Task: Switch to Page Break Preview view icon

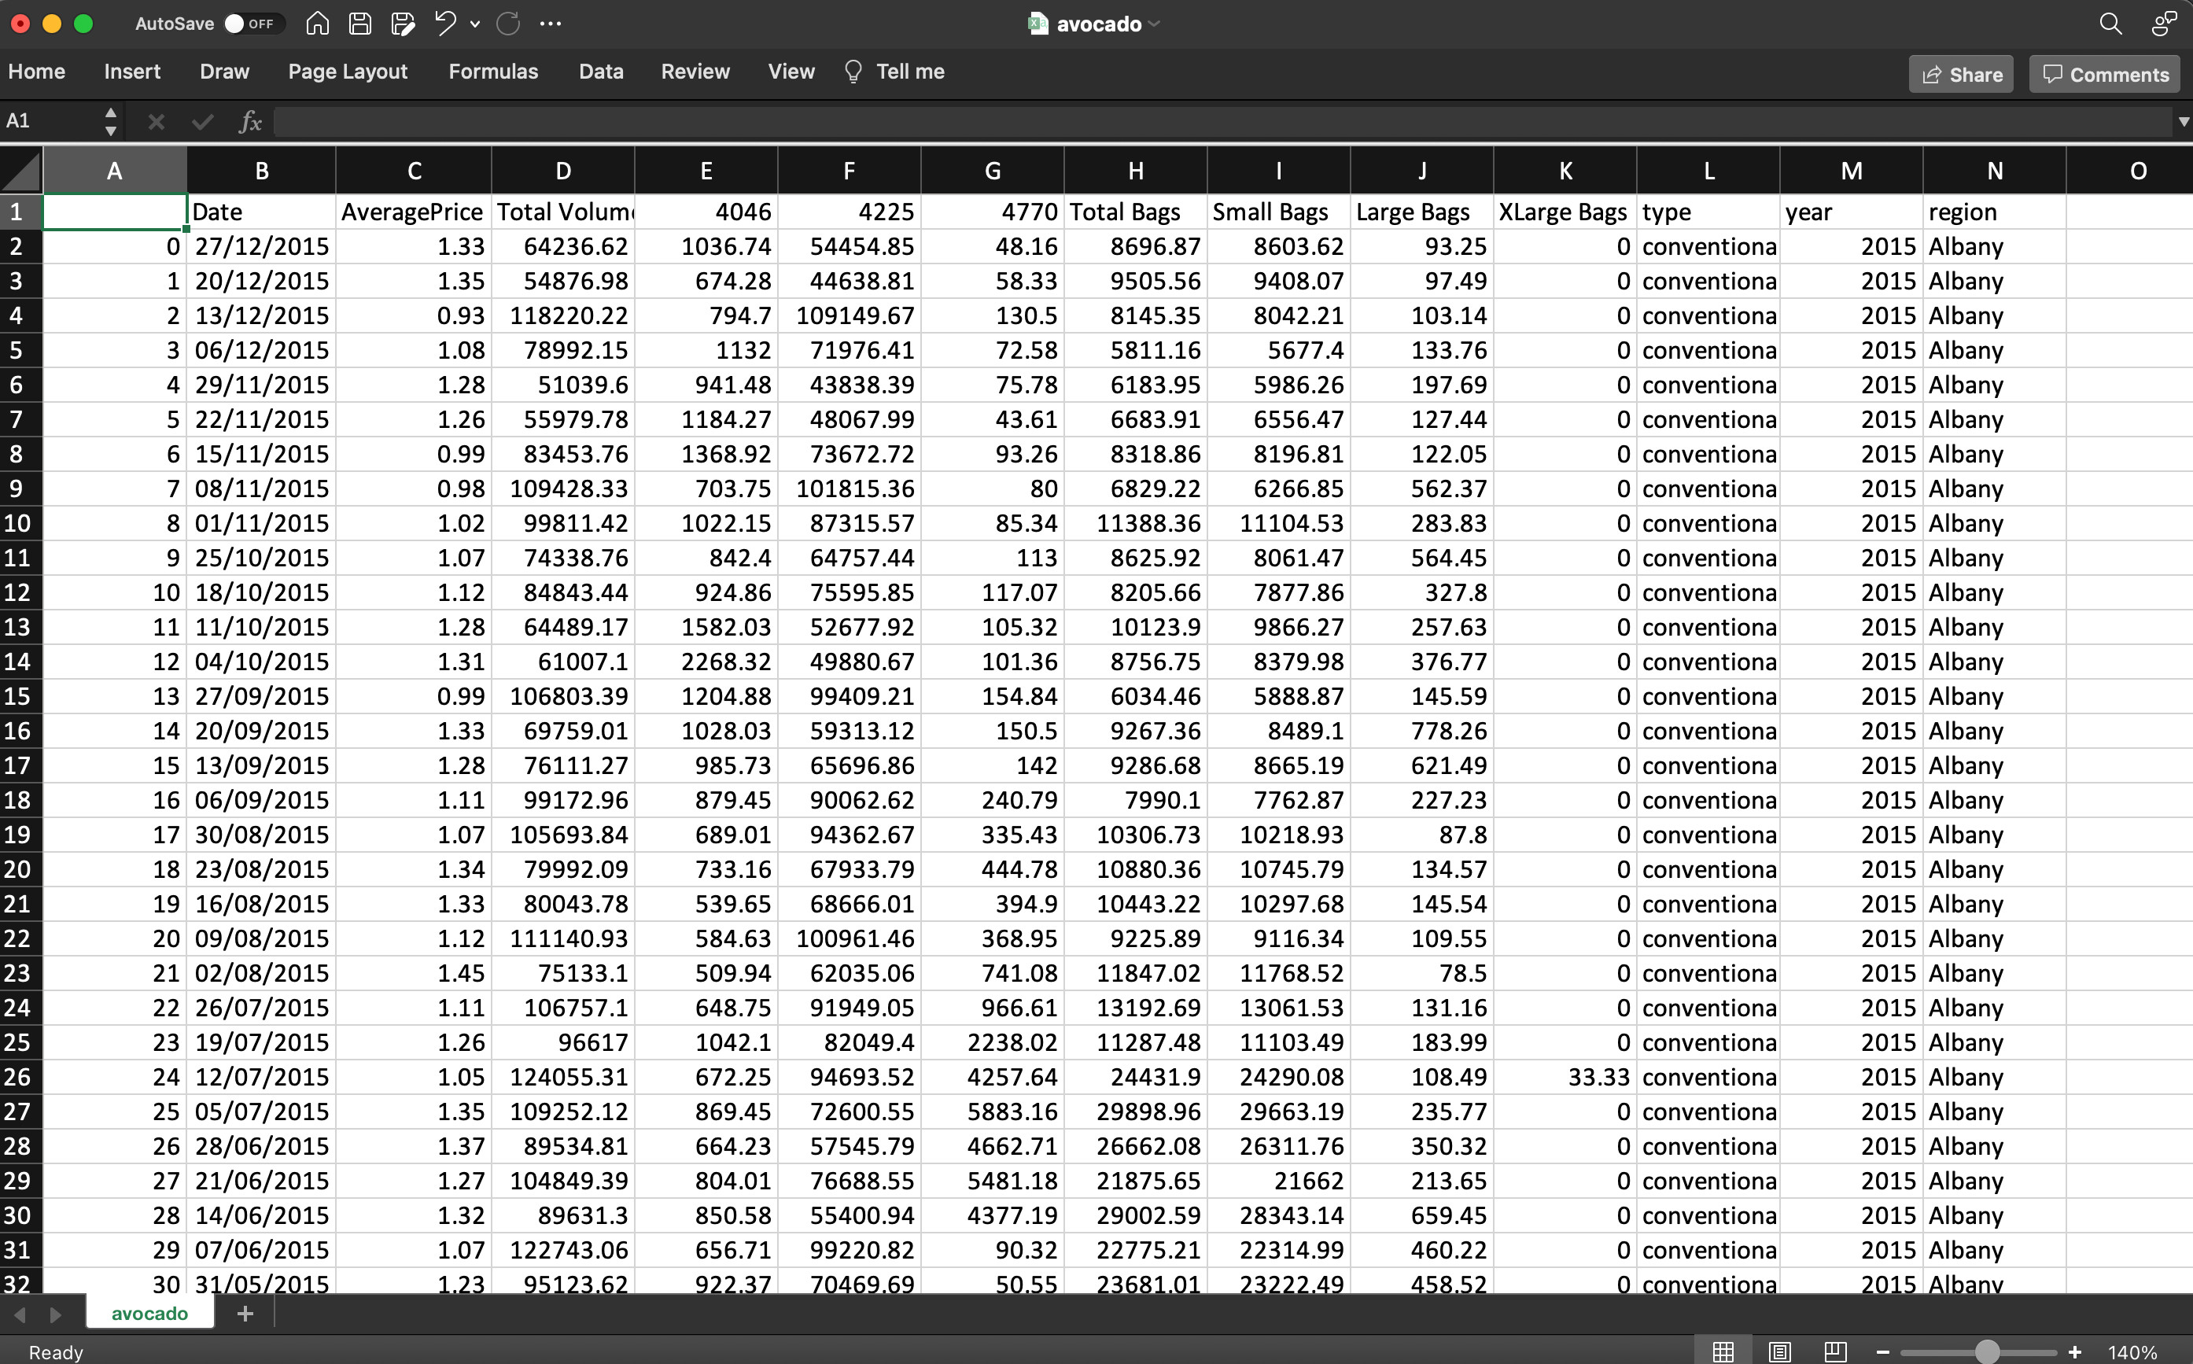Action: pos(1835,1351)
